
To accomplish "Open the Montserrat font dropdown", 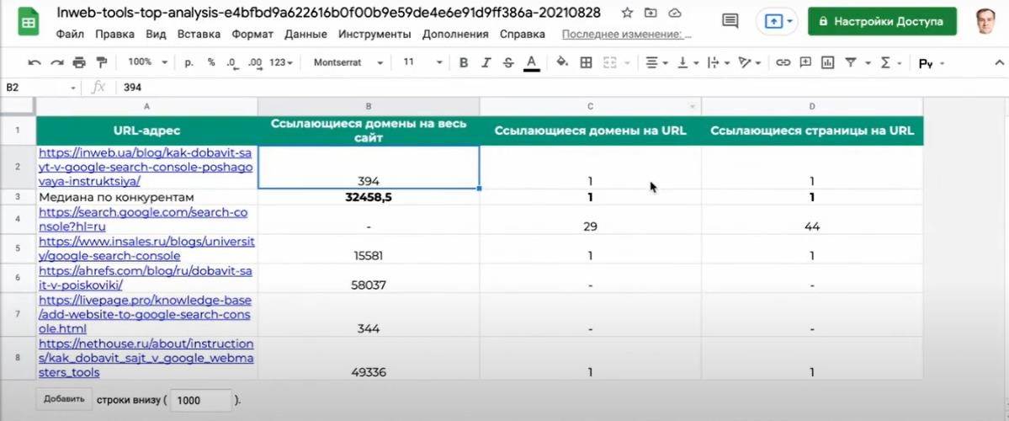I will (x=348, y=62).
